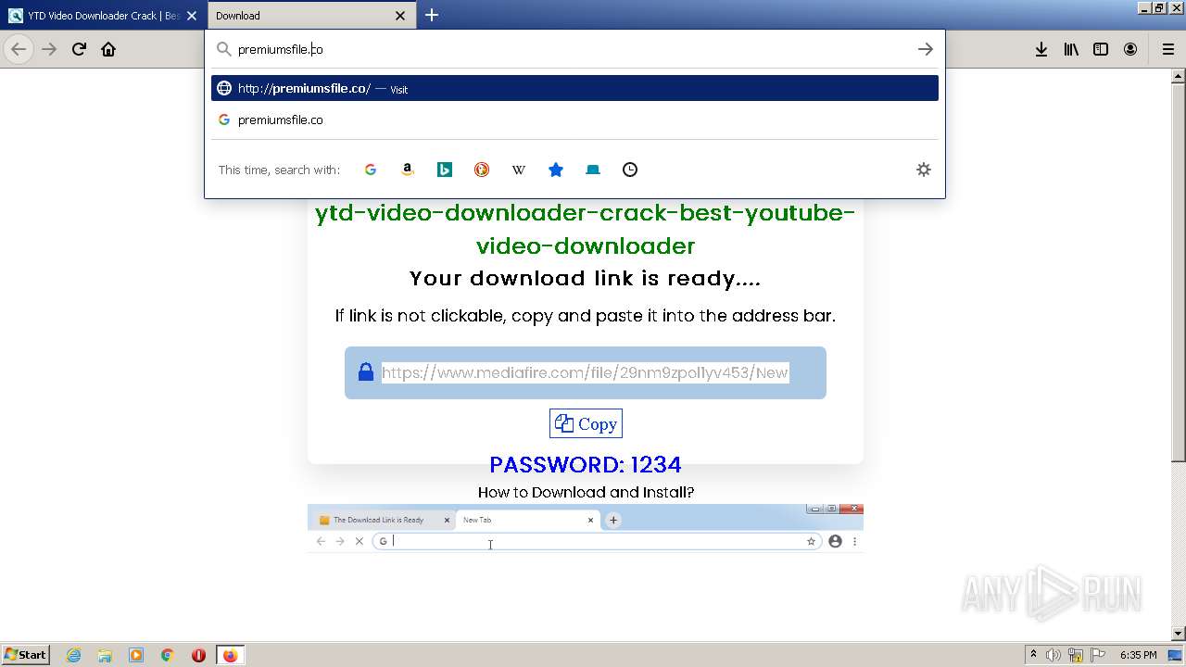Open search settings gear
1186x667 pixels.
(924, 170)
